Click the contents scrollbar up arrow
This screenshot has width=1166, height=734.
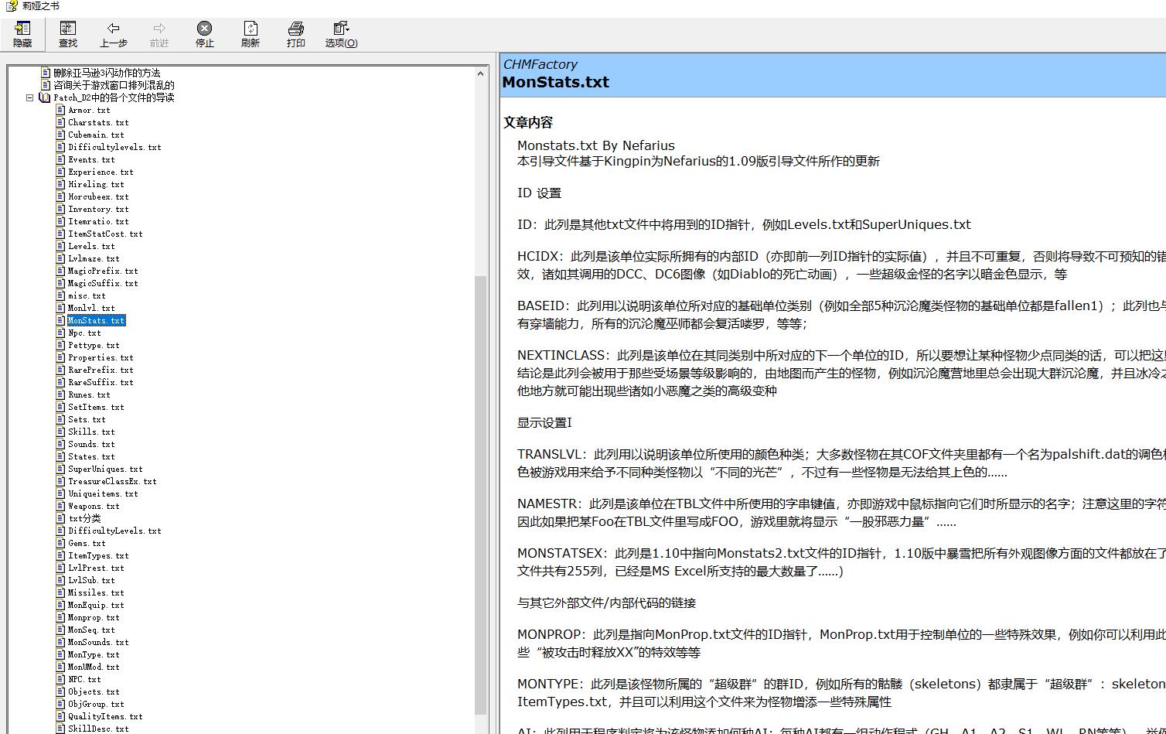point(480,73)
